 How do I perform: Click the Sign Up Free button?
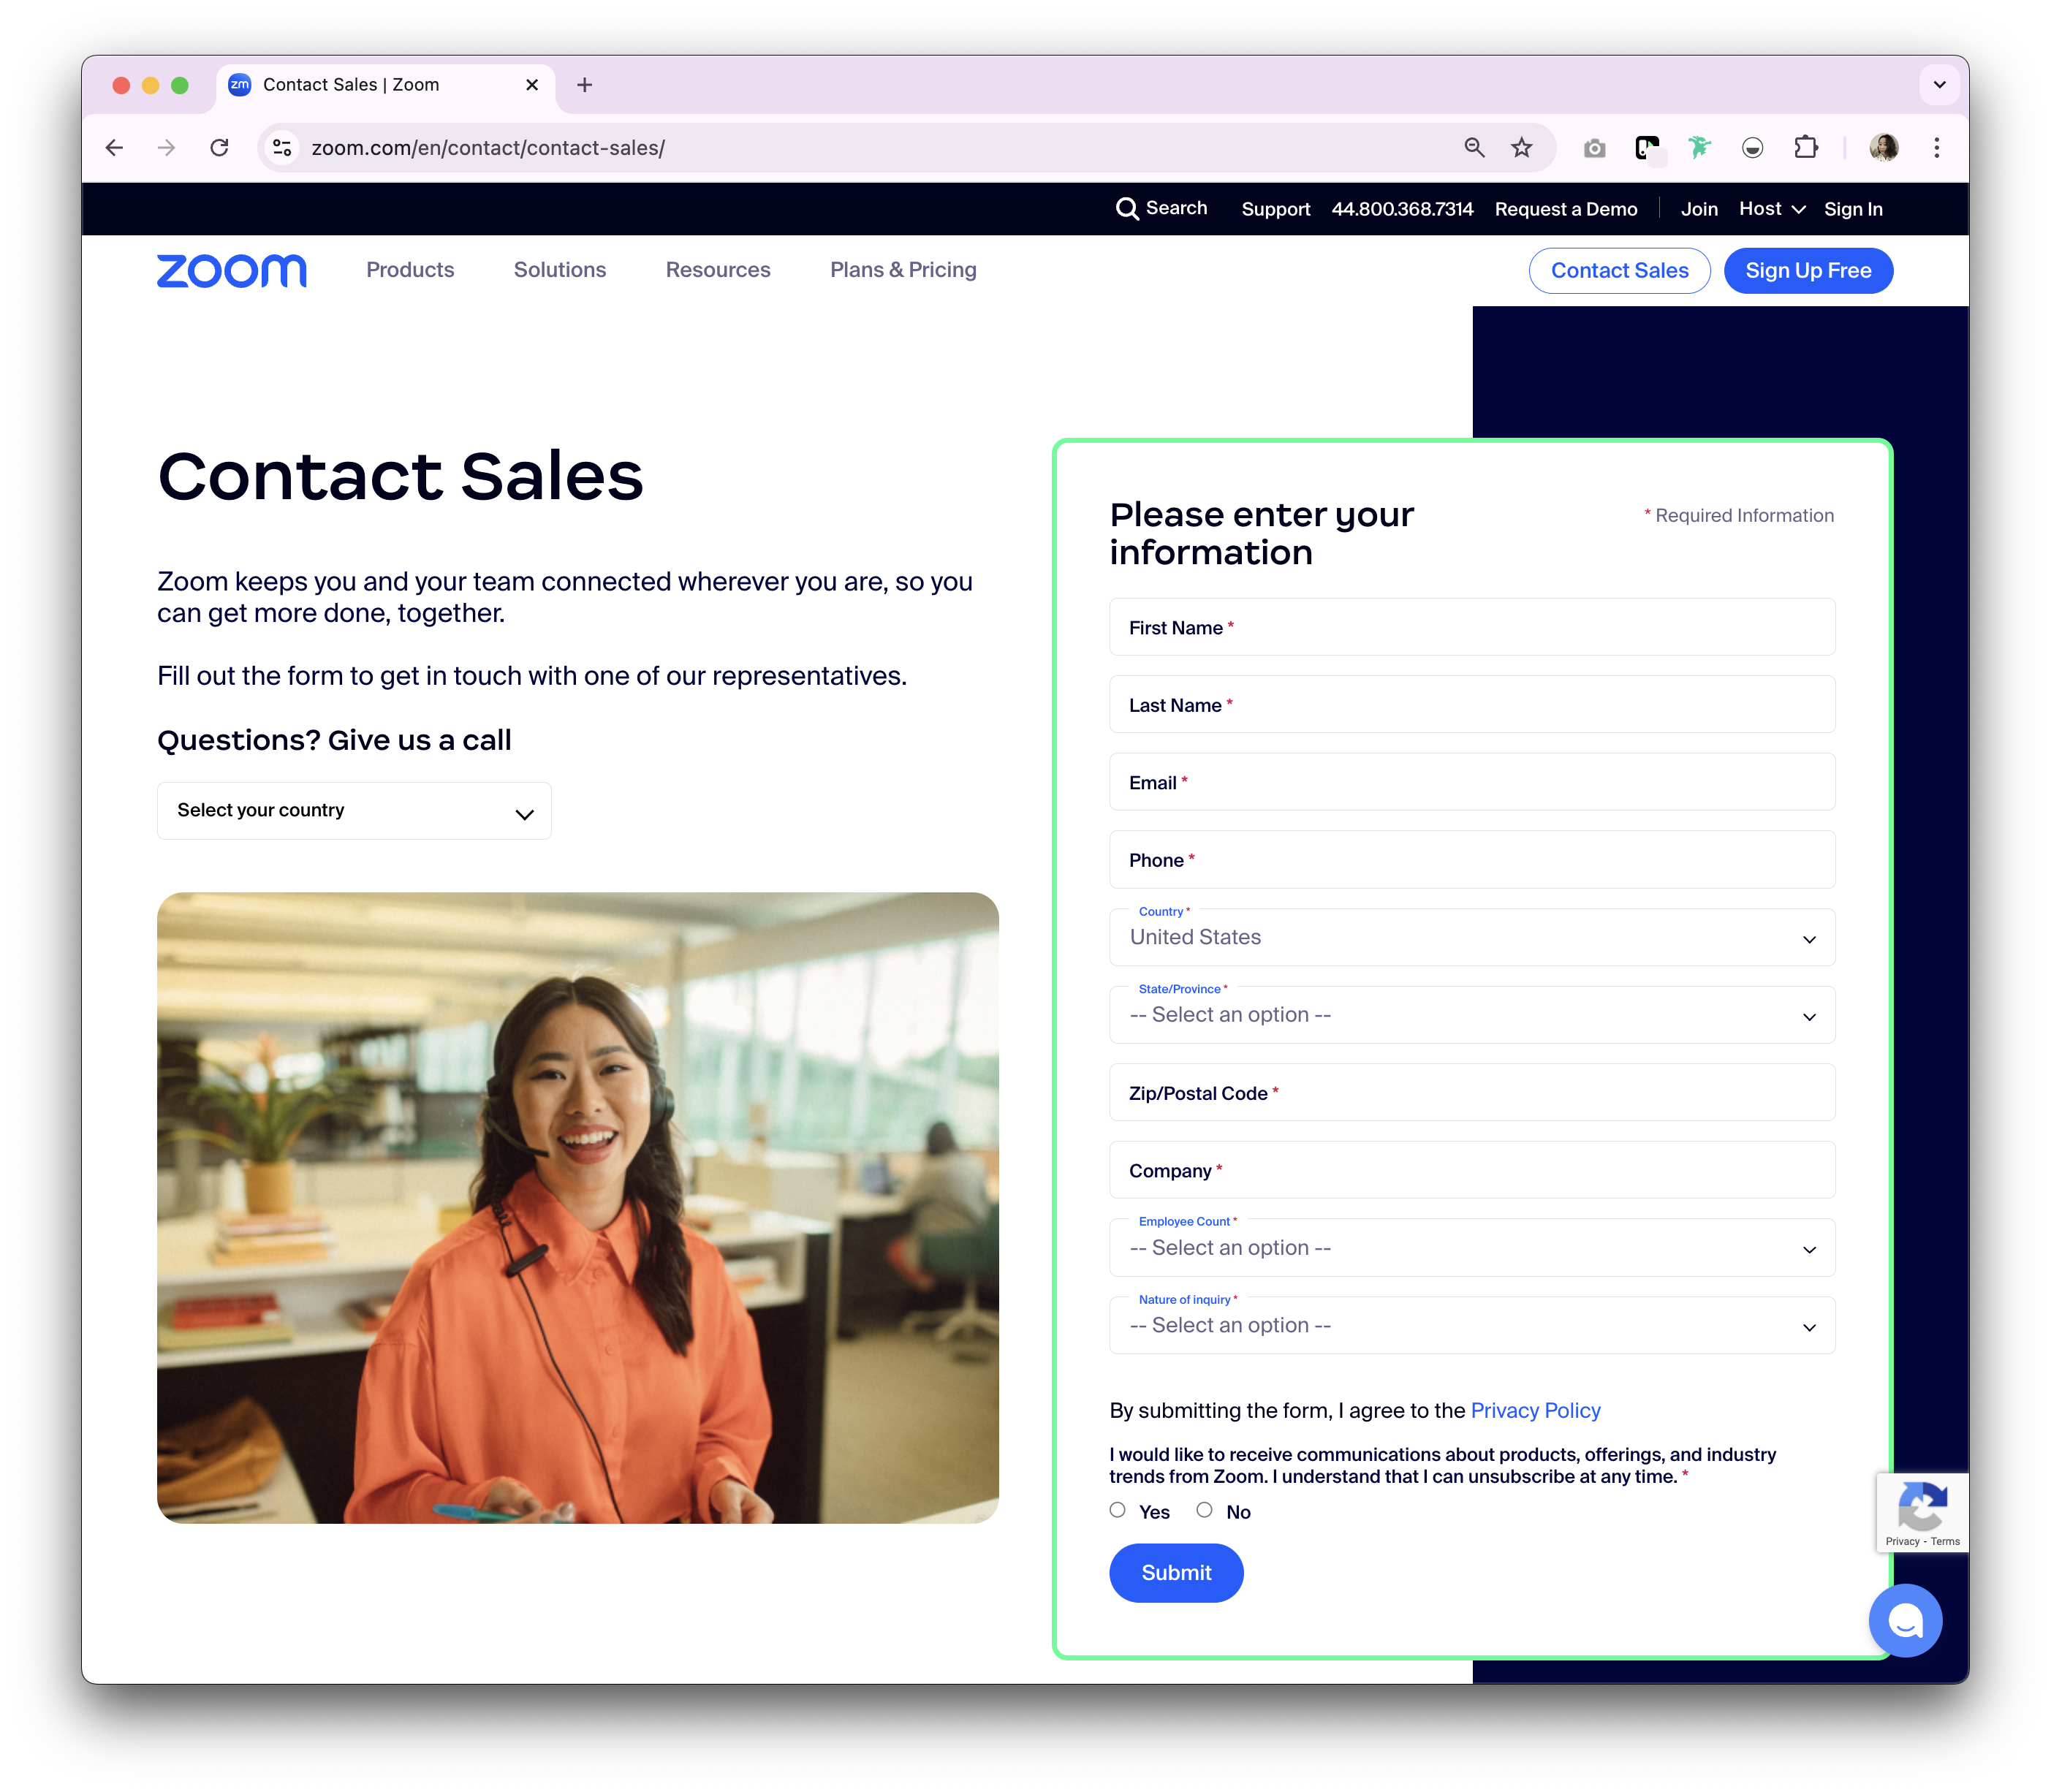(1807, 271)
